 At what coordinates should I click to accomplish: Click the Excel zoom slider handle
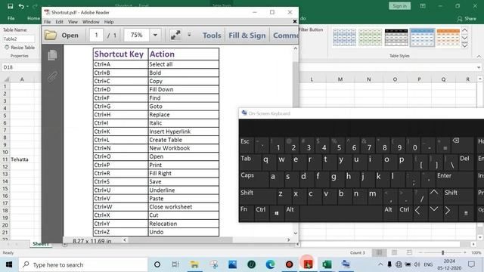[442, 252]
